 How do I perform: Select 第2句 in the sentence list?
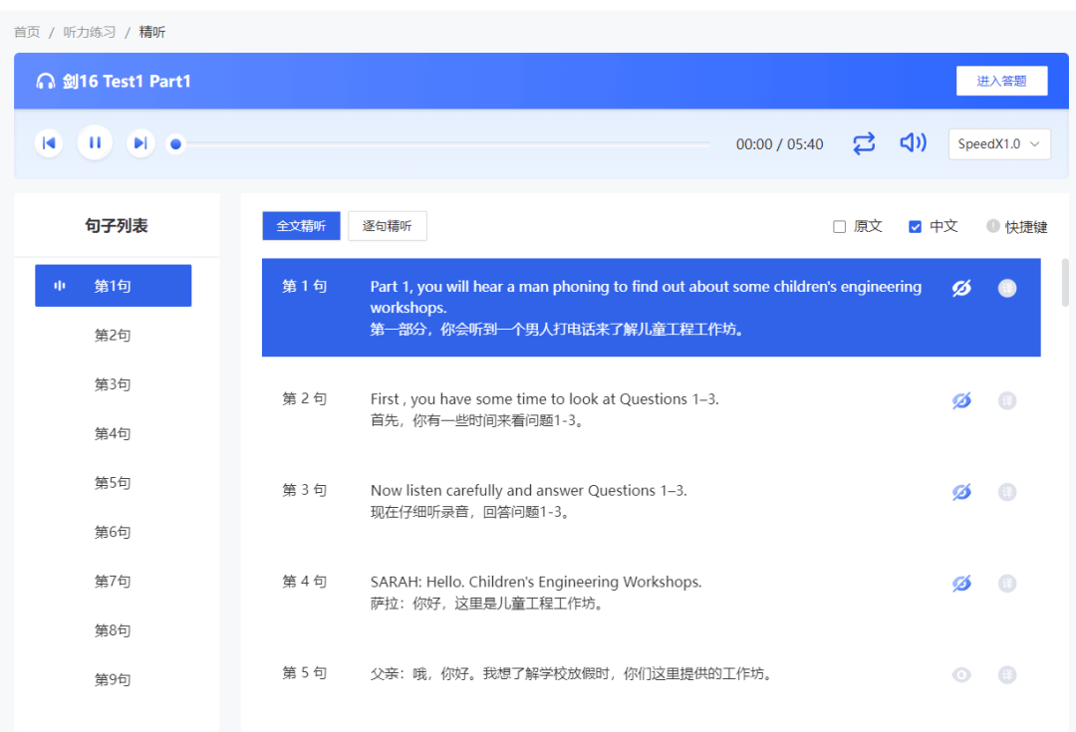pyautogui.click(x=113, y=336)
